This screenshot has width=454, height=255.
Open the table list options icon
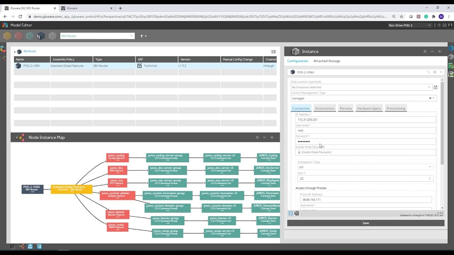click(x=273, y=52)
